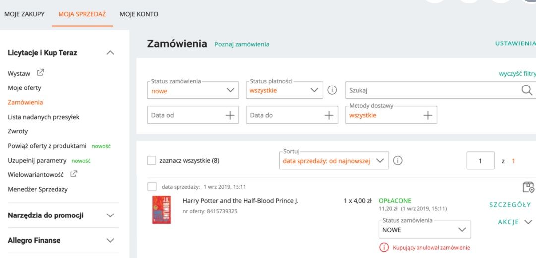Image resolution: width=536 pixels, height=258 pixels.
Task: Tick the 'zaznacz wszystkie' checkbox
Action: coord(152,161)
